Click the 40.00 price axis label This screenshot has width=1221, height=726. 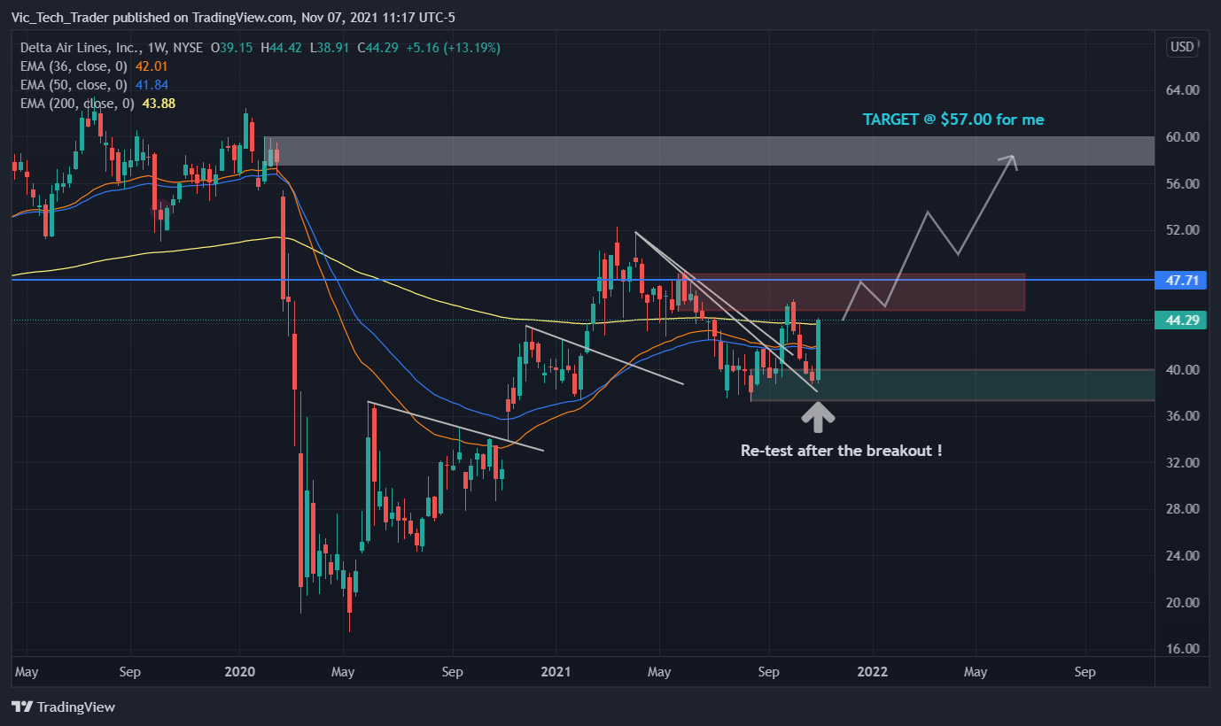(x=1185, y=370)
